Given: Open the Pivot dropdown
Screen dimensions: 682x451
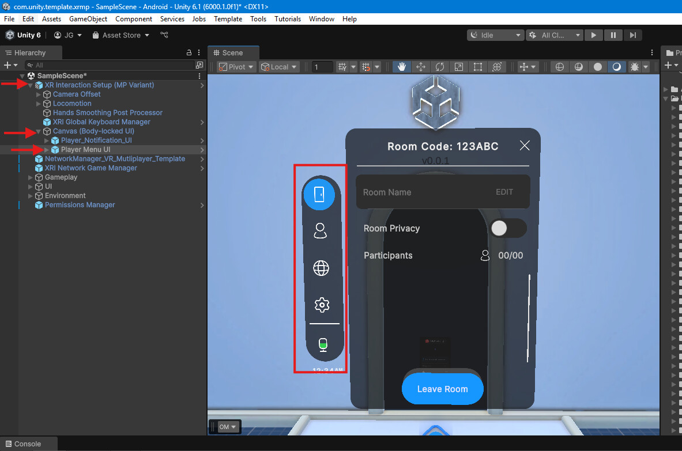Looking at the screenshot, I should point(235,66).
